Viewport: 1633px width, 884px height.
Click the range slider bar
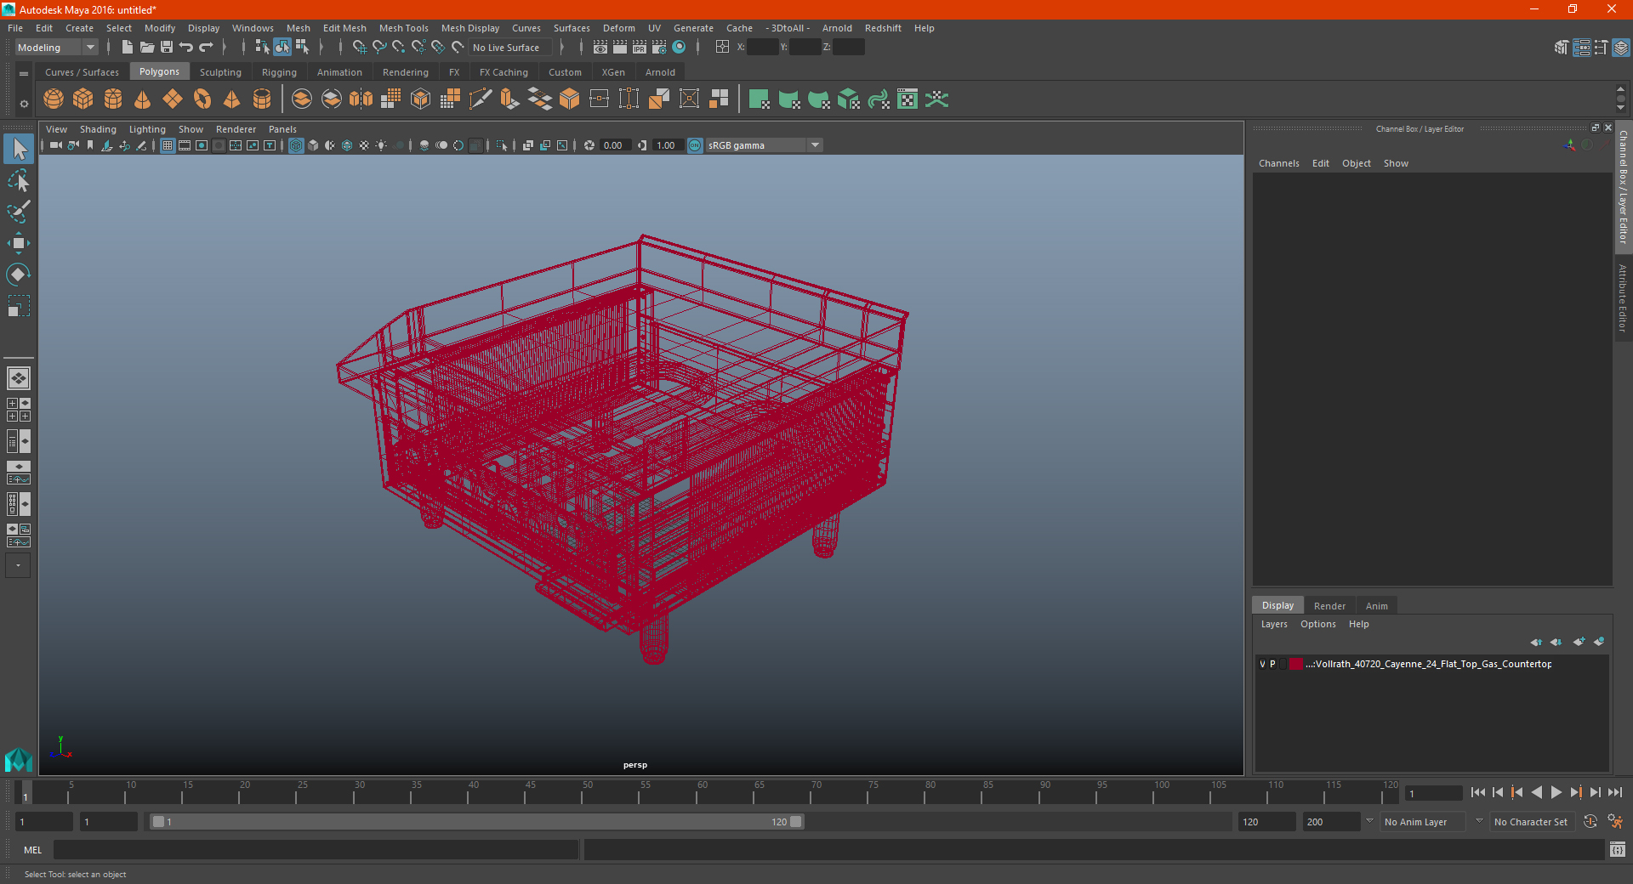point(476,822)
